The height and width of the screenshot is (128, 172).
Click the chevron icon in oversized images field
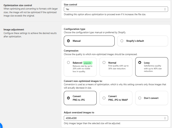point(165,118)
